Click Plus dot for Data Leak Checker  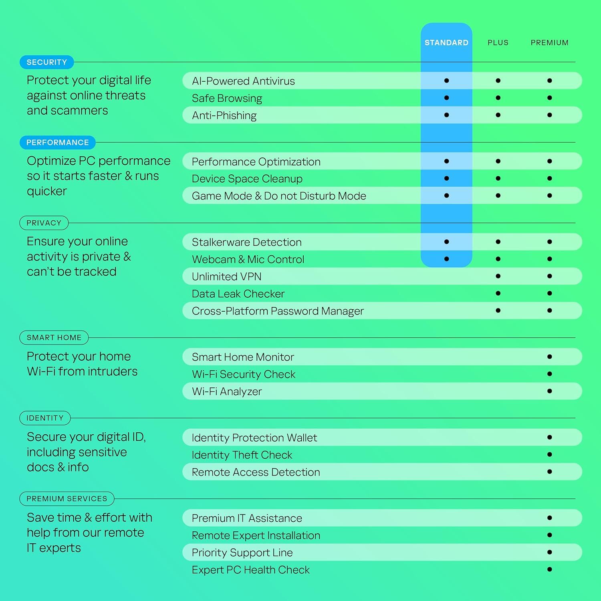click(498, 293)
